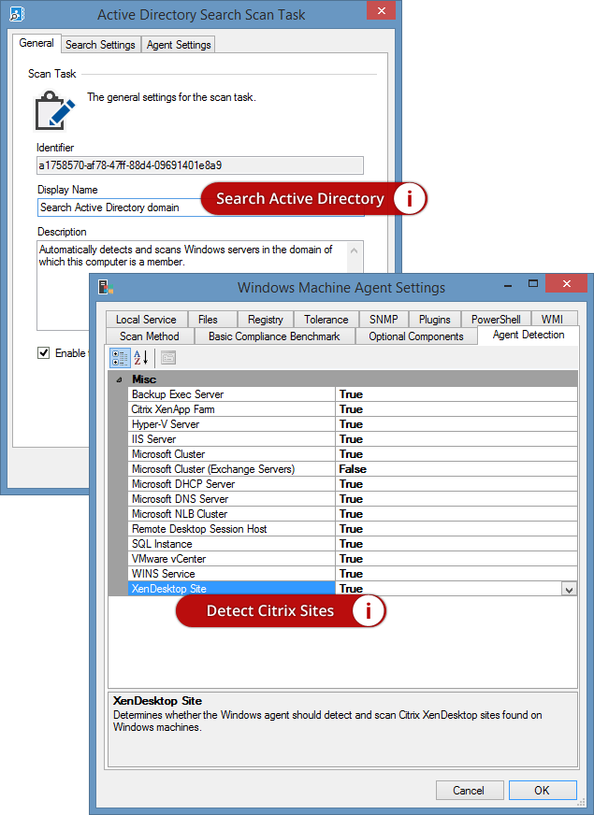594x815 pixels.
Task: Select the IIS Server property
Action: (231, 439)
